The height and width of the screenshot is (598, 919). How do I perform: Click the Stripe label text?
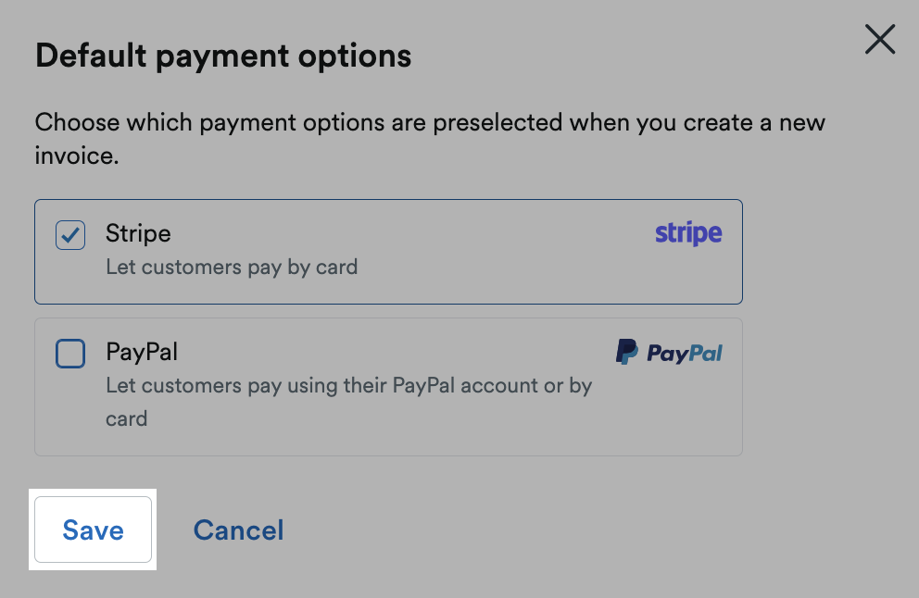coord(137,233)
